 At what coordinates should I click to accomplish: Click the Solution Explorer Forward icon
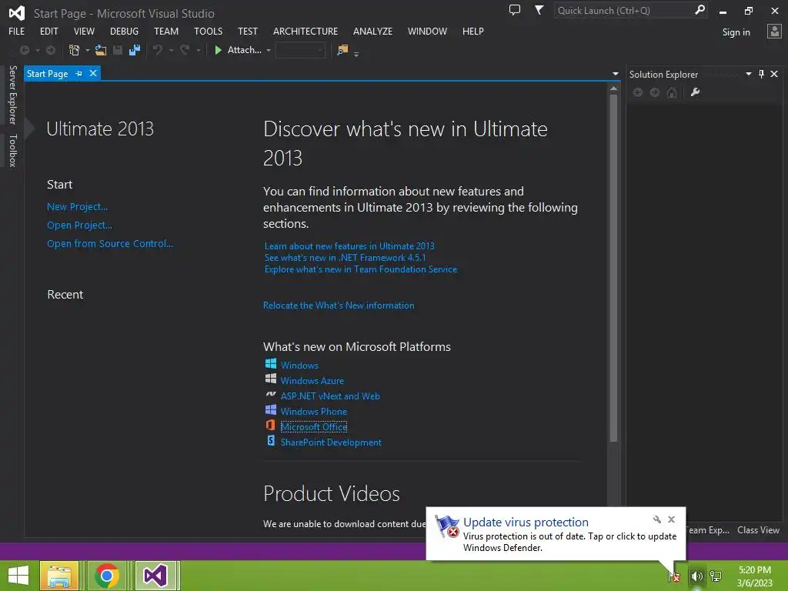pyautogui.click(x=655, y=92)
